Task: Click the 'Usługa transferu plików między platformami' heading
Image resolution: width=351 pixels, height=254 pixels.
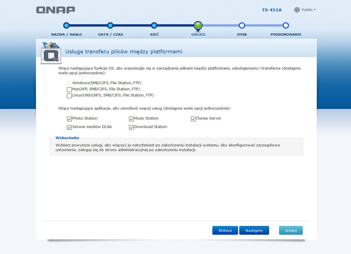Action: pos(124,52)
